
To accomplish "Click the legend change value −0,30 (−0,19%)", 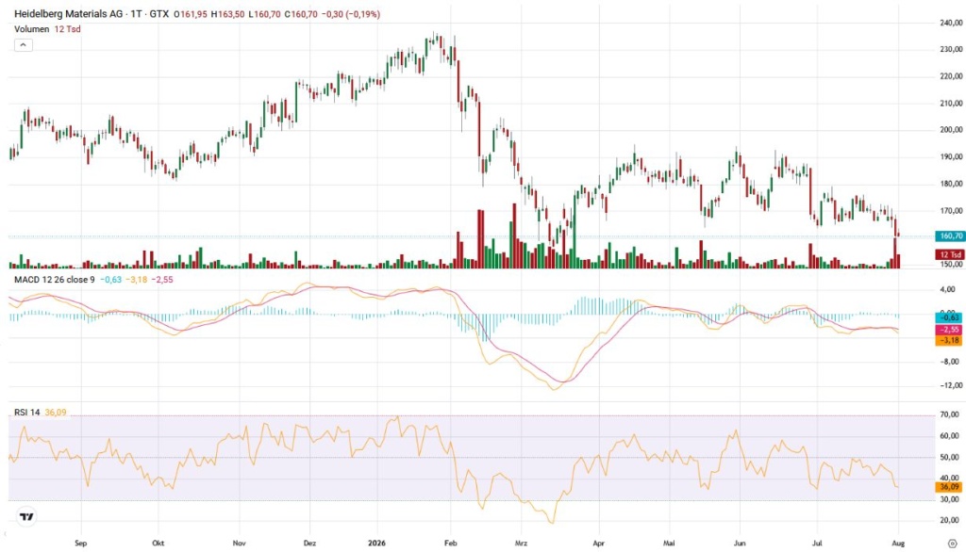I will 351,13.
